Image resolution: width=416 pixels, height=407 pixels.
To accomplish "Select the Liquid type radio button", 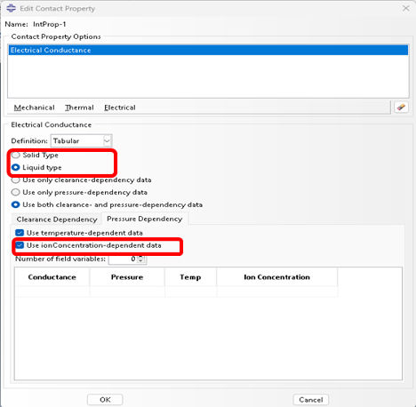I will point(16,167).
